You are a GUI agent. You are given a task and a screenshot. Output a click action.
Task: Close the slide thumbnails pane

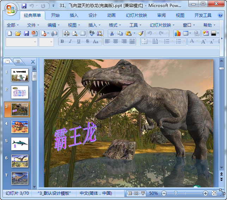[33, 62]
